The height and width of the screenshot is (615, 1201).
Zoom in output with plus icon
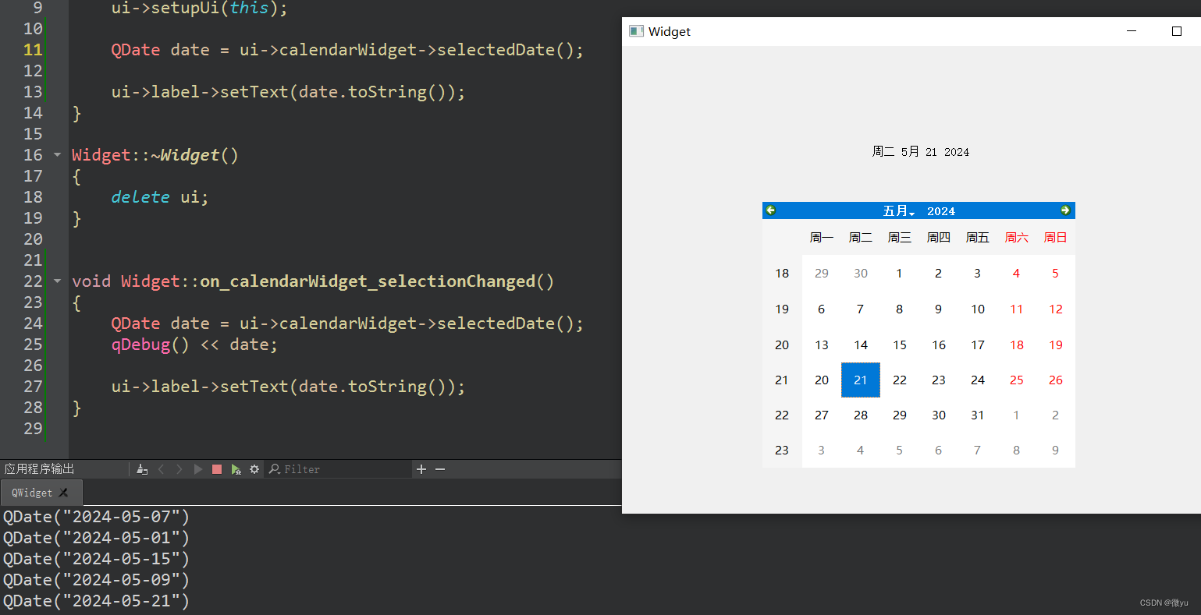(421, 469)
